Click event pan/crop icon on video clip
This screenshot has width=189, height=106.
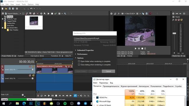66,67
